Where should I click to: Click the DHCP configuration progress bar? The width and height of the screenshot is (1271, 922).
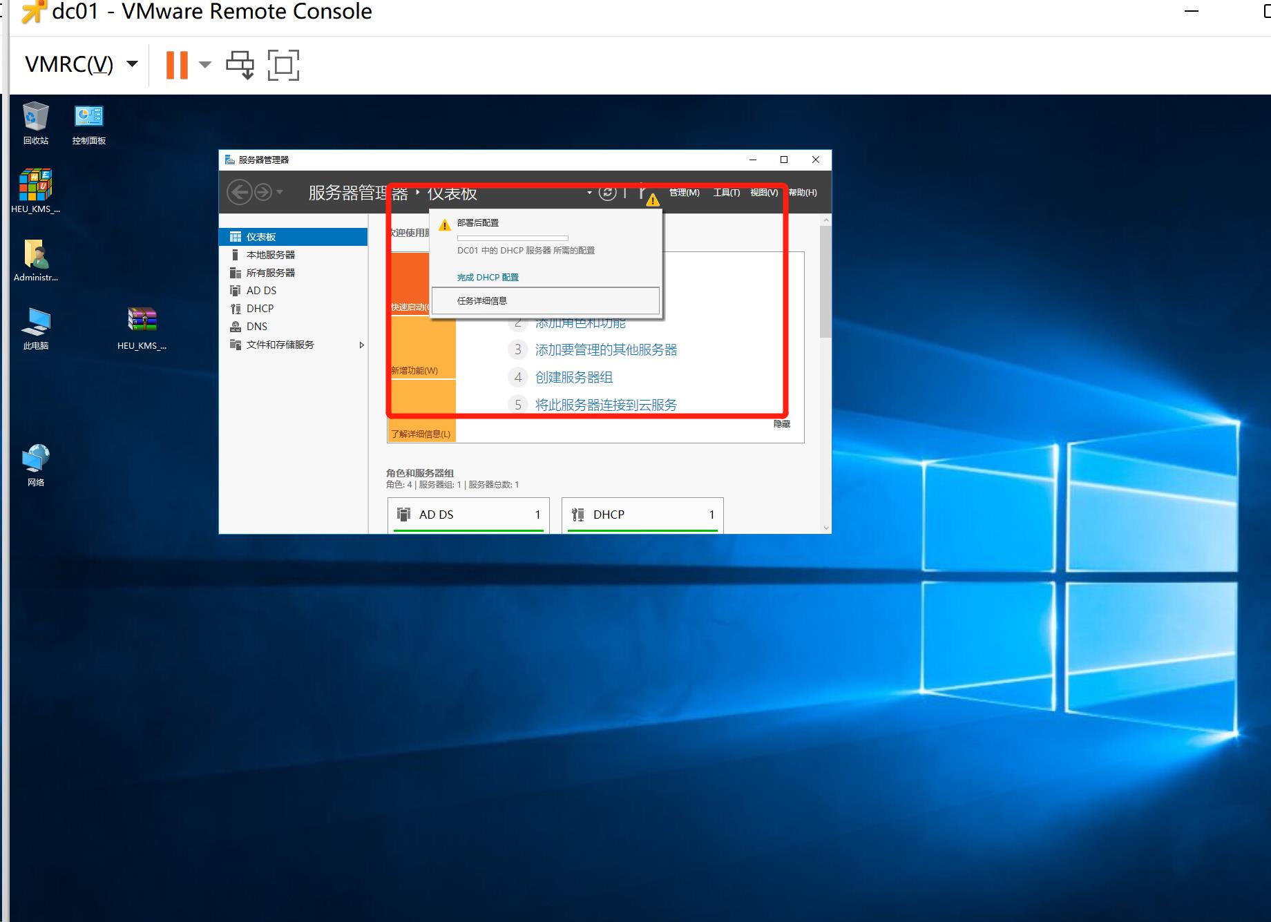pyautogui.click(x=513, y=238)
